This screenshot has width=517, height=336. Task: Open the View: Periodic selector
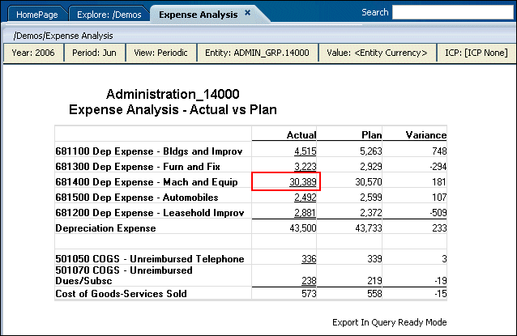pos(160,53)
